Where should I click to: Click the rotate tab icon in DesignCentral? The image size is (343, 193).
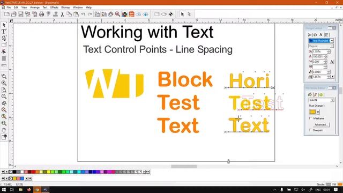click(x=315, y=35)
